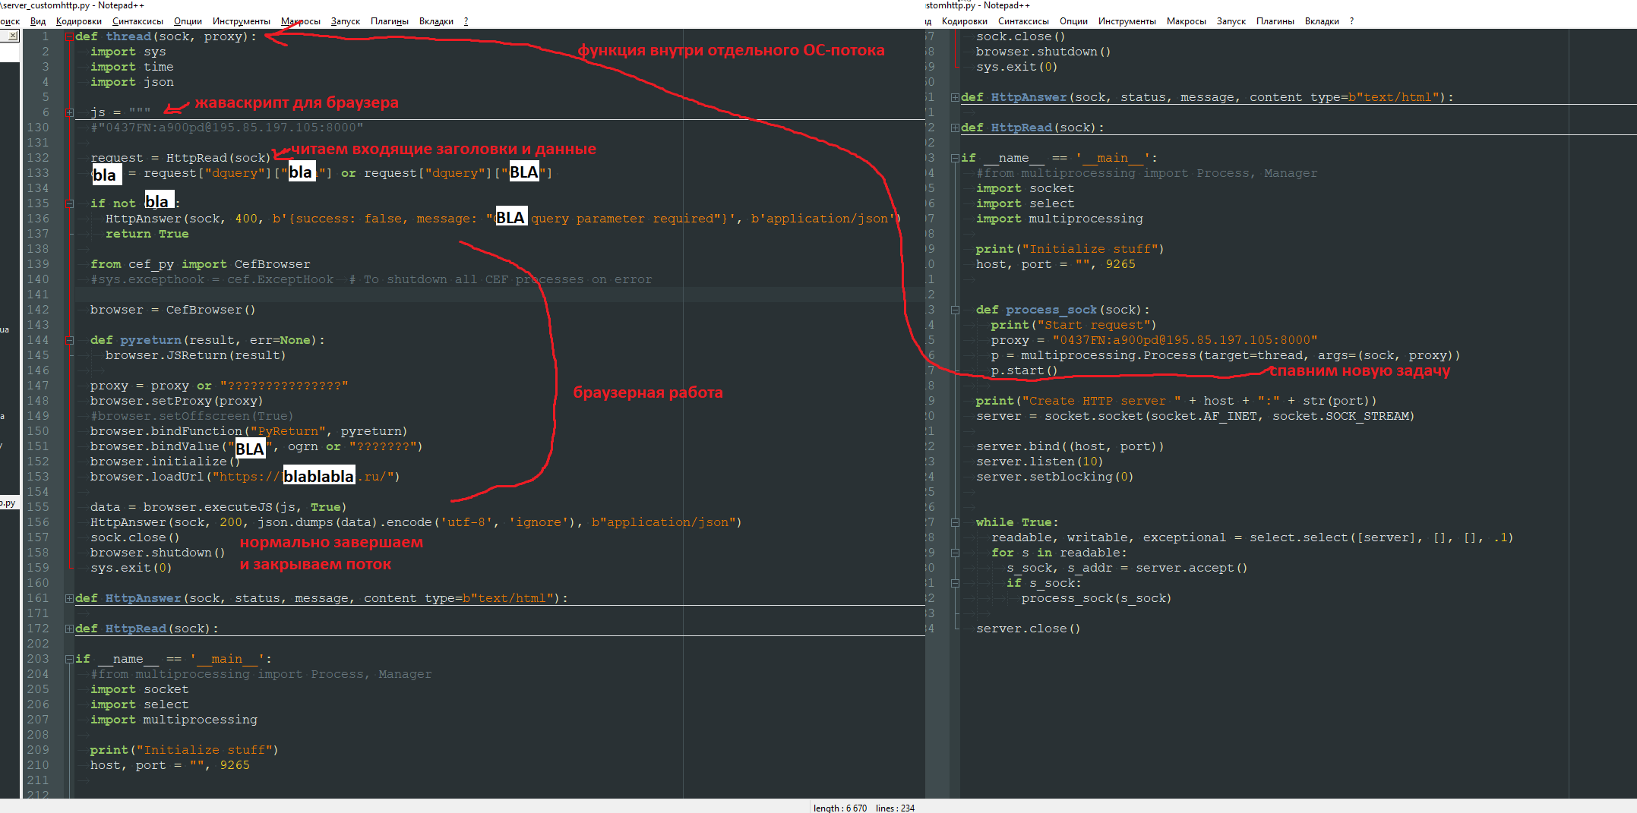
Task: Collapse the 'if not' block on line 135
Action: [69, 203]
